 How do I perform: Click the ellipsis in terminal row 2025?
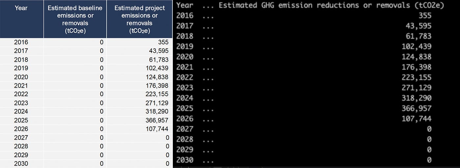(208, 111)
